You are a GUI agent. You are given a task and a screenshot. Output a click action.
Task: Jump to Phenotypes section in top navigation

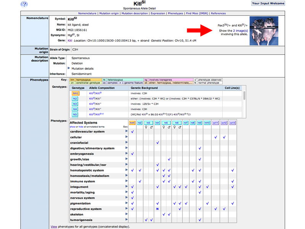click(175, 13)
